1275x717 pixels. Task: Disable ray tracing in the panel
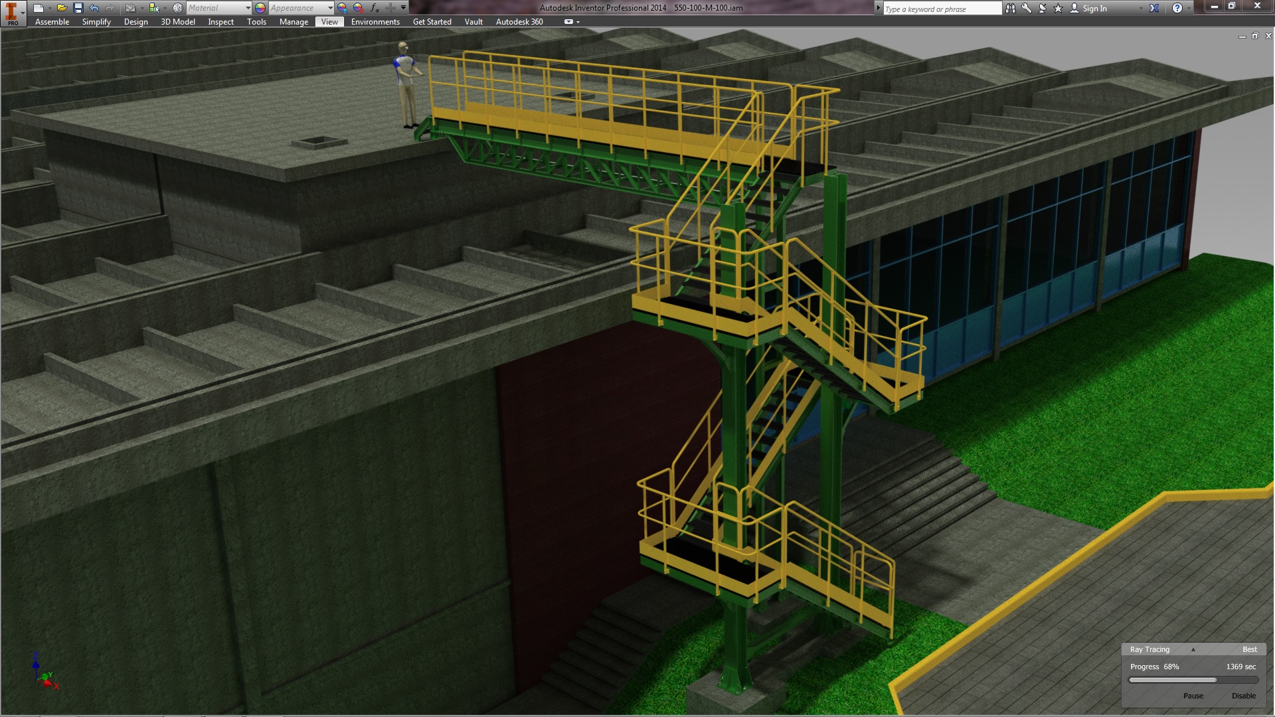(x=1243, y=696)
